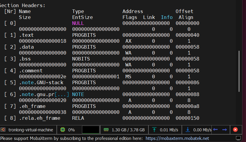Click size value 0000000000000020
This screenshot has height=142, width=246.
[x=43, y=100]
